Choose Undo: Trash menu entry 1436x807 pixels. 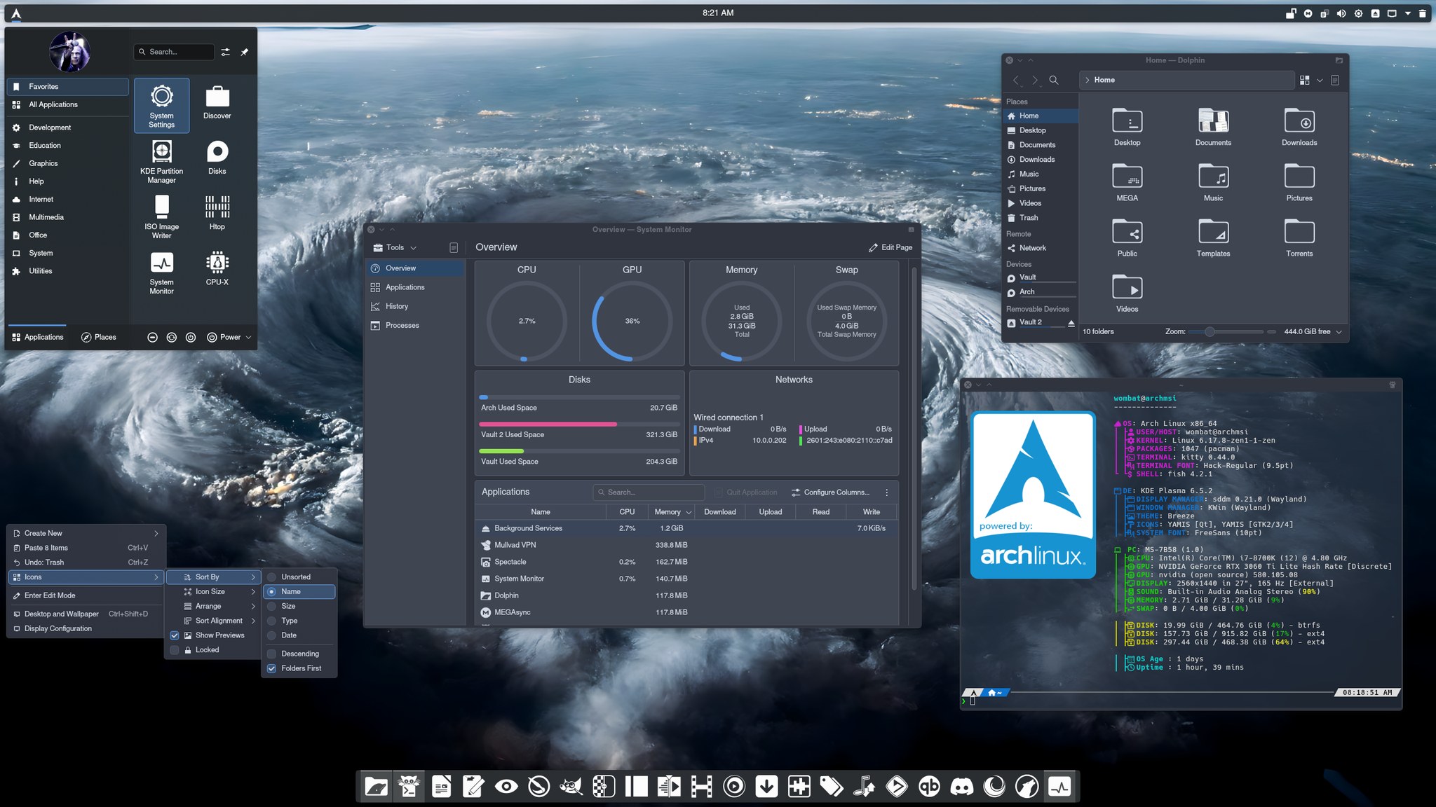coord(86,563)
